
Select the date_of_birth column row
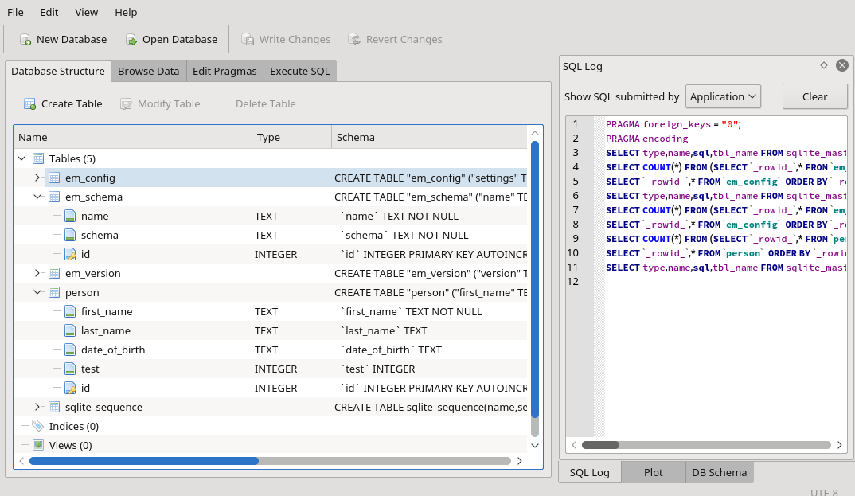[113, 350]
